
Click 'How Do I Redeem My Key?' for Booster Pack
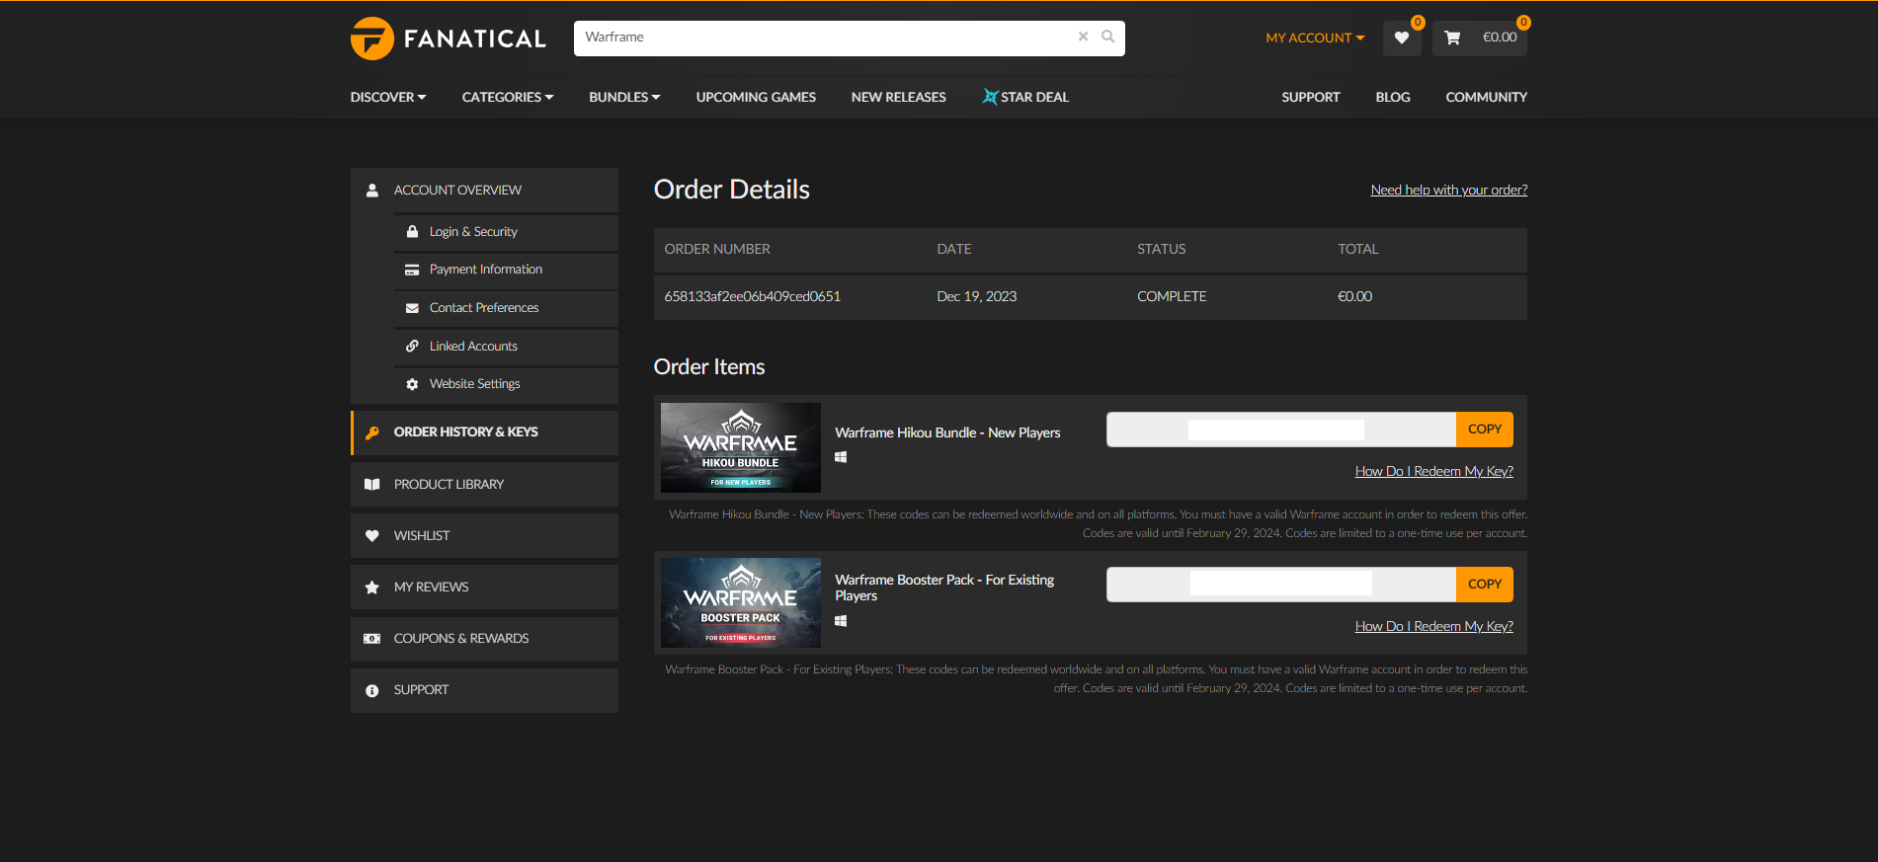tap(1433, 626)
